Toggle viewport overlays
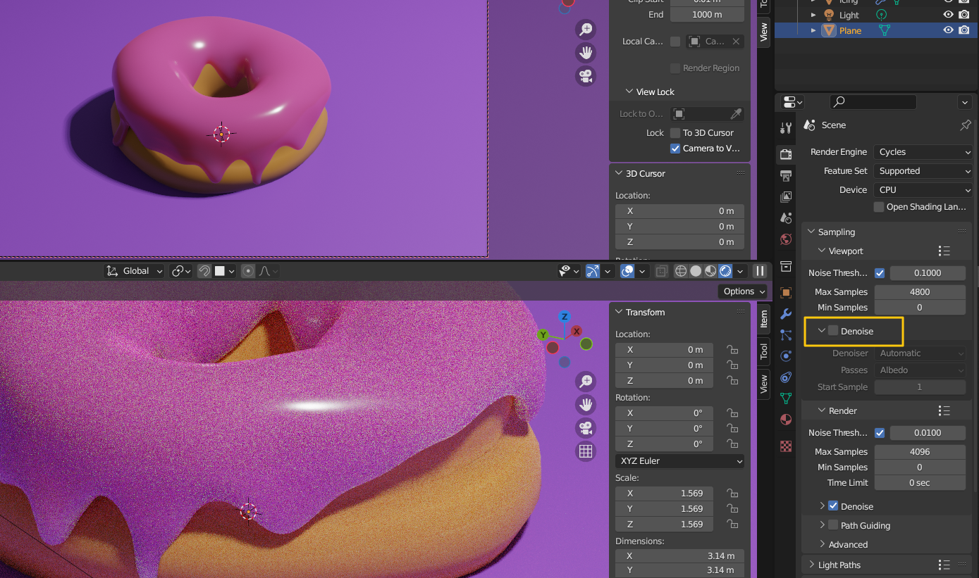Viewport: 979px width, 578px height. [627, 271]
